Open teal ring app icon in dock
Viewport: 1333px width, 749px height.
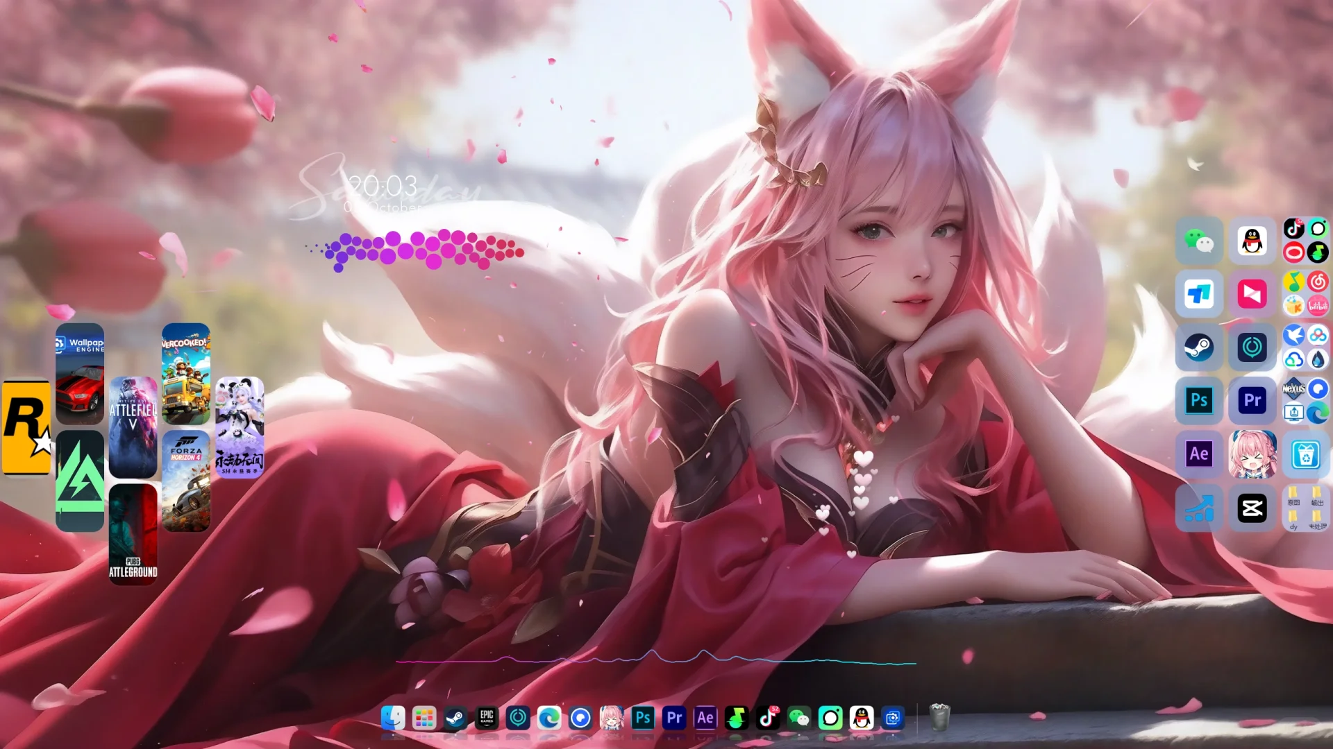(518, 718)
